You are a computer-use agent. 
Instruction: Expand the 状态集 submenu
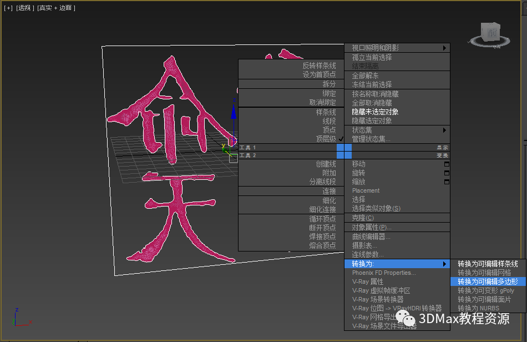(397, 130)
